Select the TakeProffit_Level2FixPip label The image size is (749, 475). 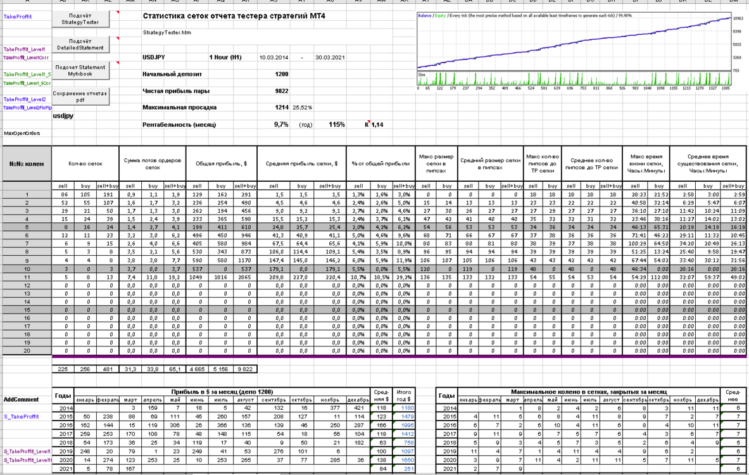pos(27,108)
